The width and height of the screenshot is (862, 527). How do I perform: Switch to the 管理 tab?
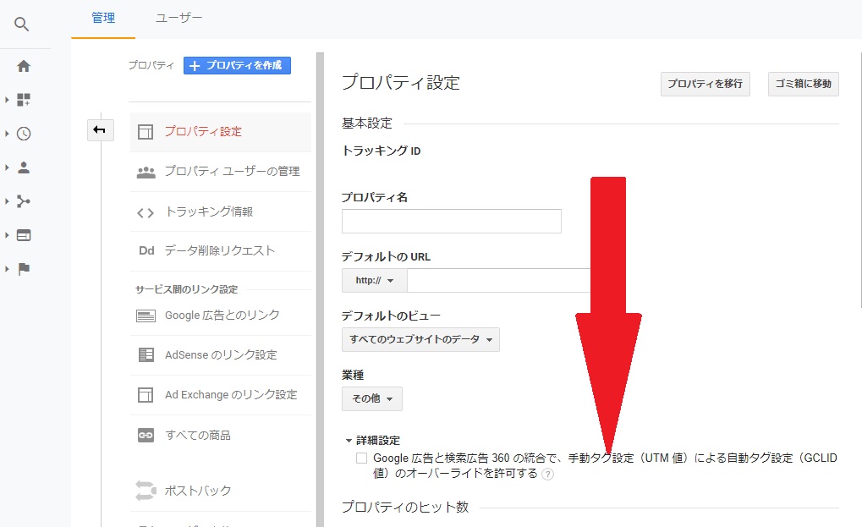pos(103,18)
